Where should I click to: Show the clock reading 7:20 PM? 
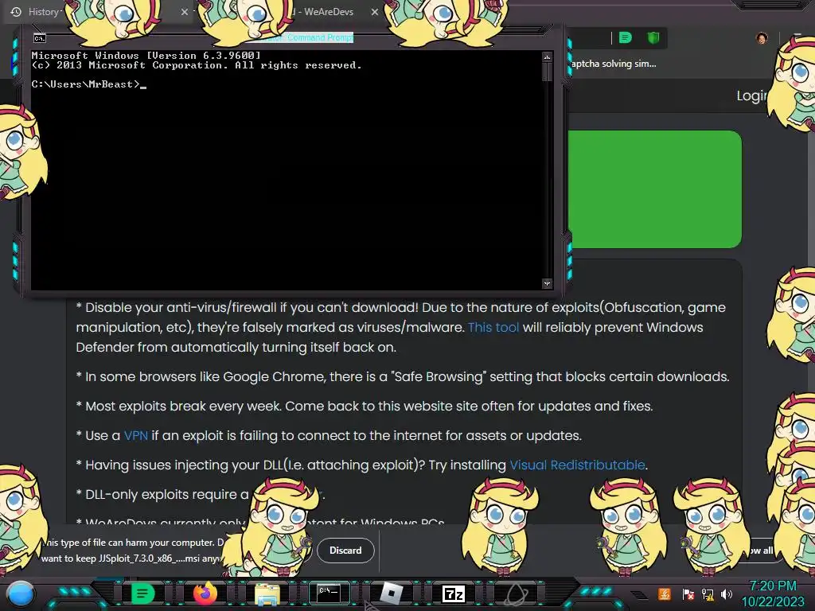773,586
